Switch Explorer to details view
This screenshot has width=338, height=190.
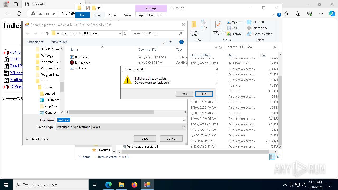pyautogui.click(x=272, y=157)
